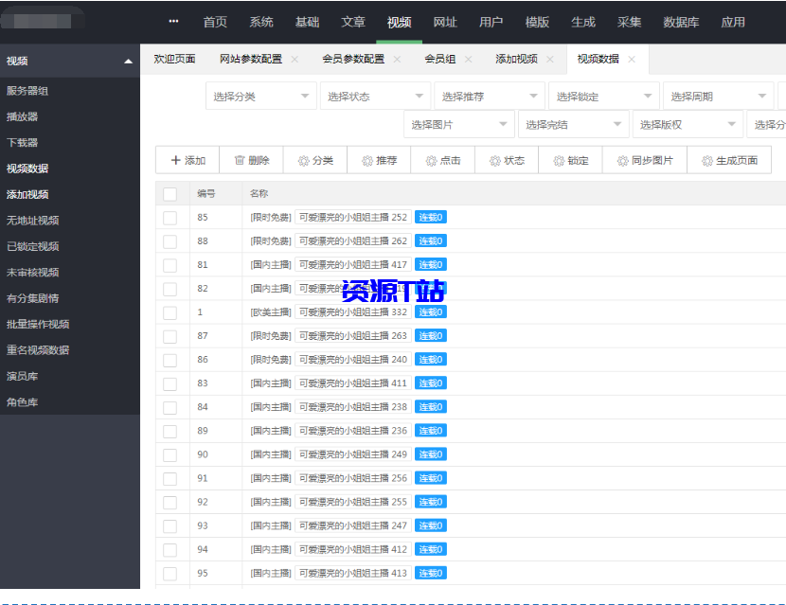Open the 分类 batch category tool
This screenshot has height=605, width=786.
coord(304,160)
